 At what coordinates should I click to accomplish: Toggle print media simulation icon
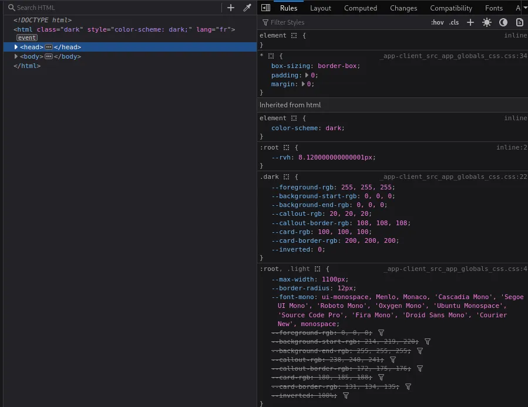(x=519, y=22)
